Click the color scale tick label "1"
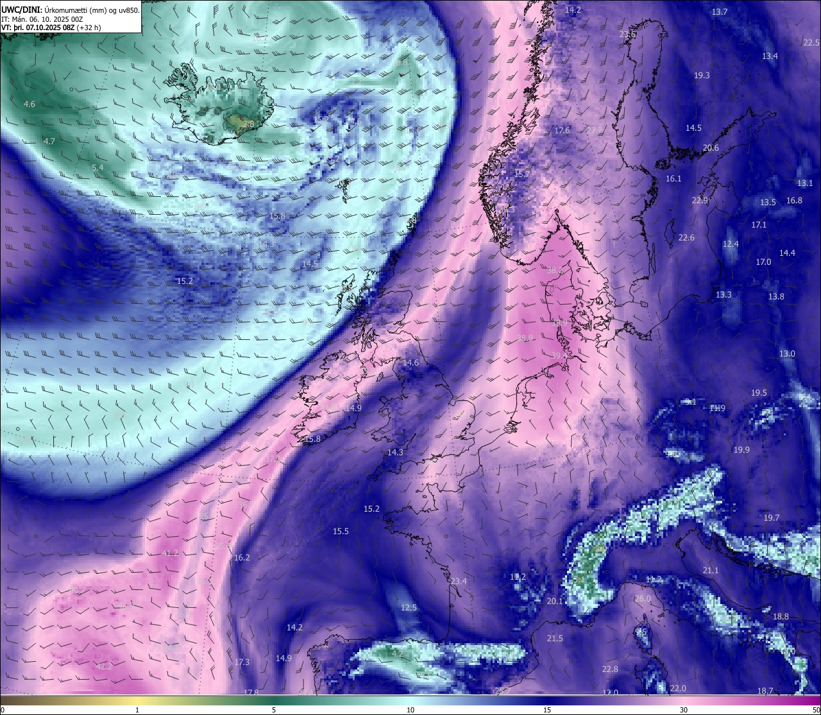This screenshot has width=821, height=715. pyautogui.click(x=137, y=710)
